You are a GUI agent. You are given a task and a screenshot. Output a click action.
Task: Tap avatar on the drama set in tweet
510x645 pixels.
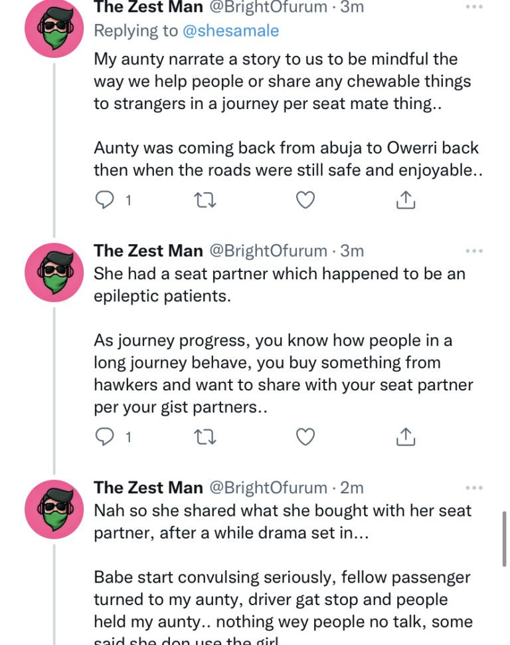[54, 509]
